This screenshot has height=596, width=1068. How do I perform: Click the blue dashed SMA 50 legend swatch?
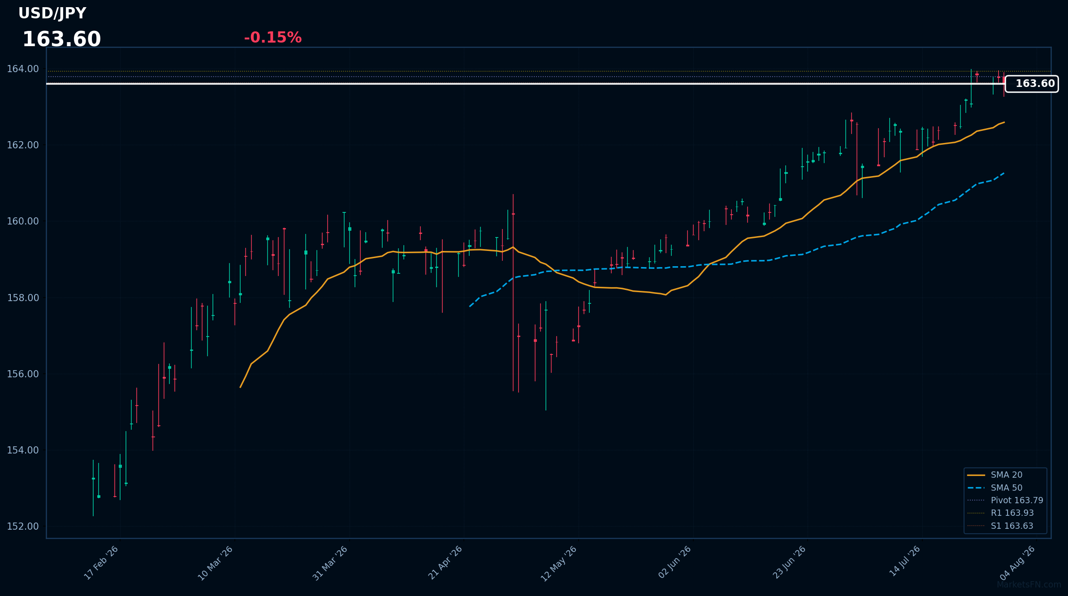point(976,488)
